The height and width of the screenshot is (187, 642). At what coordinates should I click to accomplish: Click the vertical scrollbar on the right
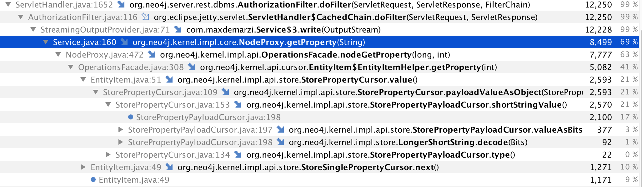(640, 94)
